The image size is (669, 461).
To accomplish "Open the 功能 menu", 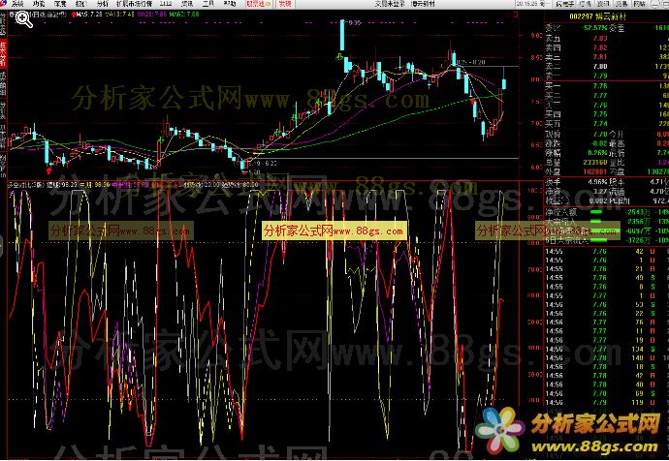I will [39, 4].
